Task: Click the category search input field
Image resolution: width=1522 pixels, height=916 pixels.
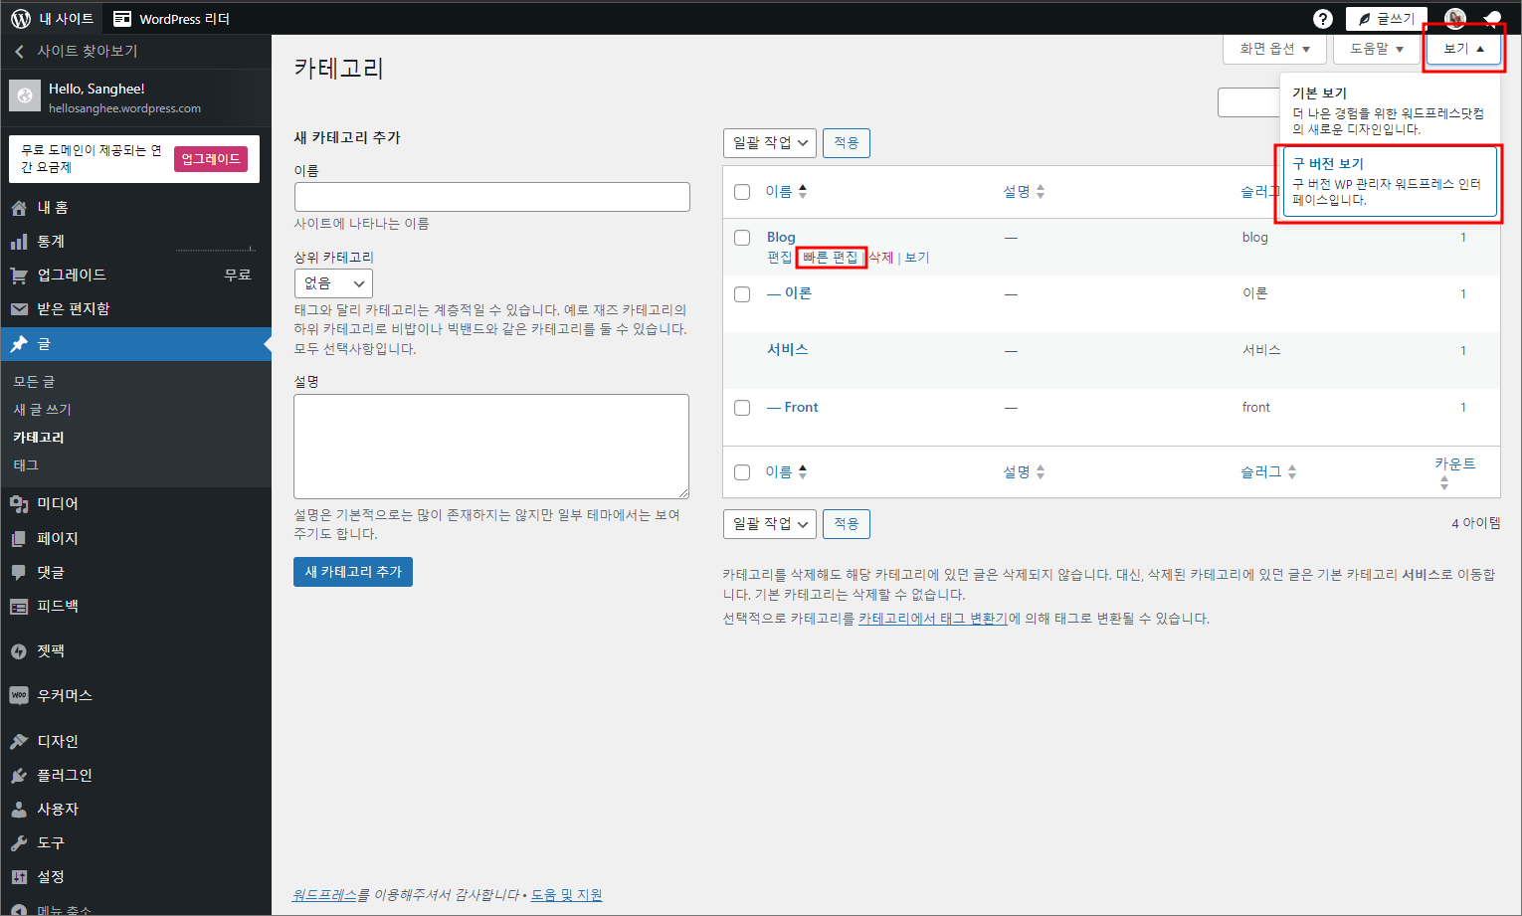Action: (1249, 102)
